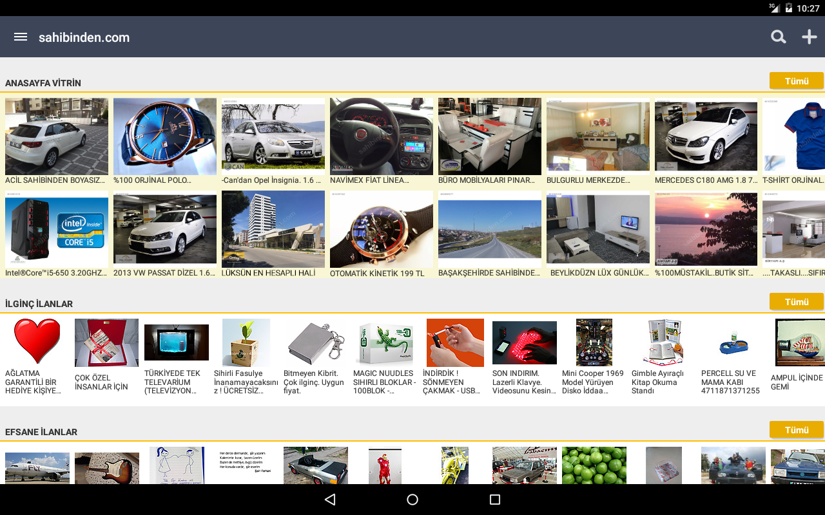Open MAGIC NUUDLES SIHIRLI BLOKLAR listing
This screenshot has height=515, width=825.
pyautogui.click(x=385, y=357)
